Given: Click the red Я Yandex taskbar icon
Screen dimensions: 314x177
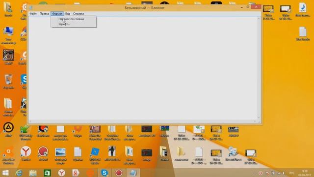Looking at the screenshot, I should [x=76, y=173].
